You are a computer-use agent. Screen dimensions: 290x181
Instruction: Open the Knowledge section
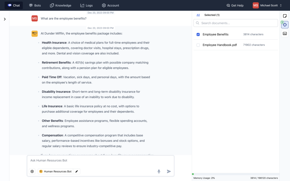tap(60, 5)
